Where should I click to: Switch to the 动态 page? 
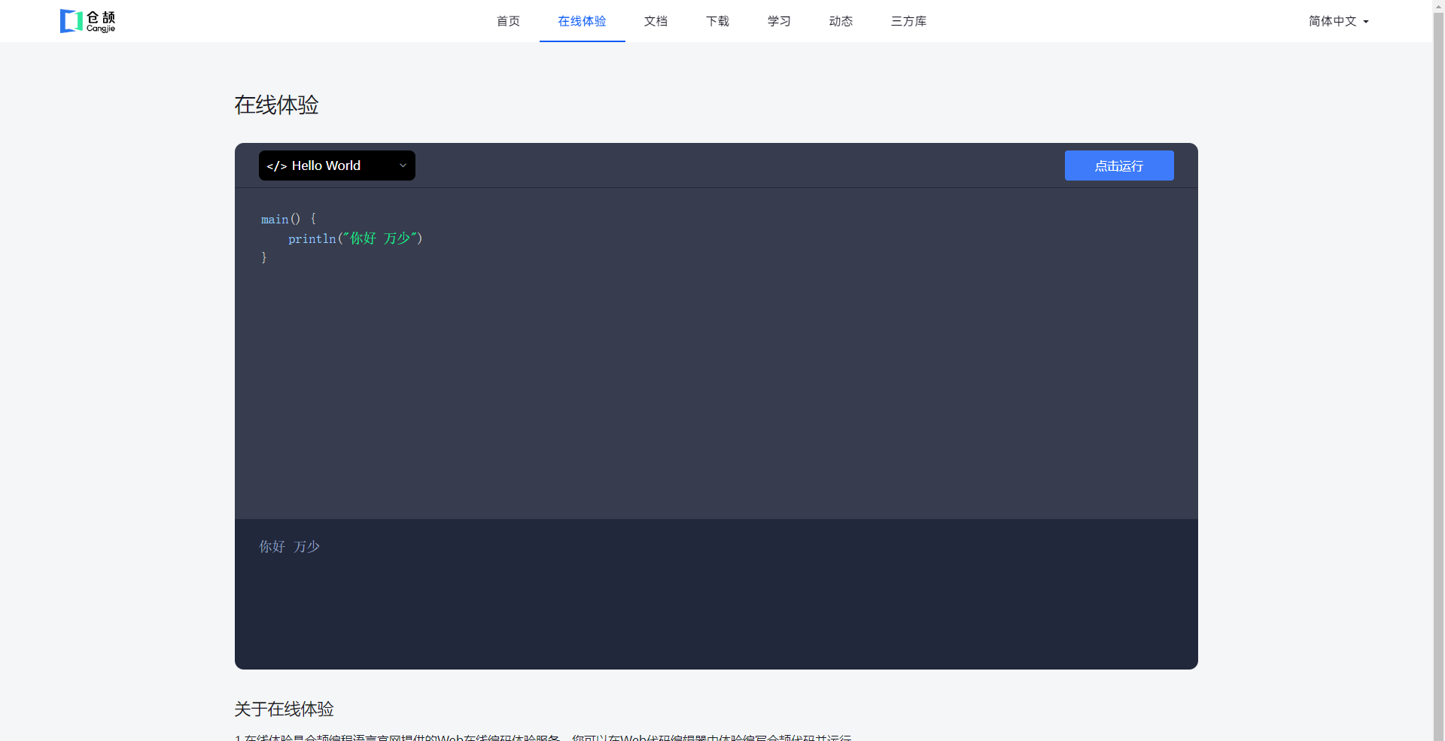(x=841, y=21)
